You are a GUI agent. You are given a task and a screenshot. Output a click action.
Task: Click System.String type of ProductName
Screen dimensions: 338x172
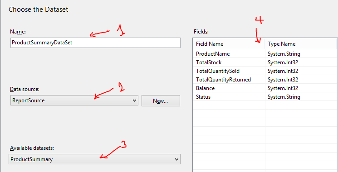coord(284,54)
